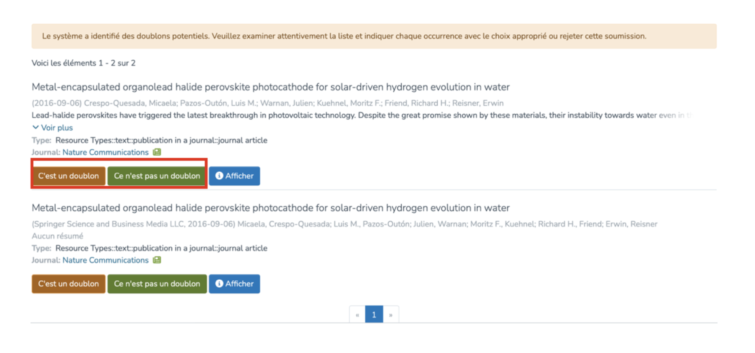Click the info icon on the first Afficher button
The image size is (755, 353).
[219, 176]
